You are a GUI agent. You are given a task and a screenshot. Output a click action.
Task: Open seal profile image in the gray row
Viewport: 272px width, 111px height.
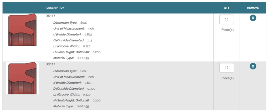[x=22, y=78]
